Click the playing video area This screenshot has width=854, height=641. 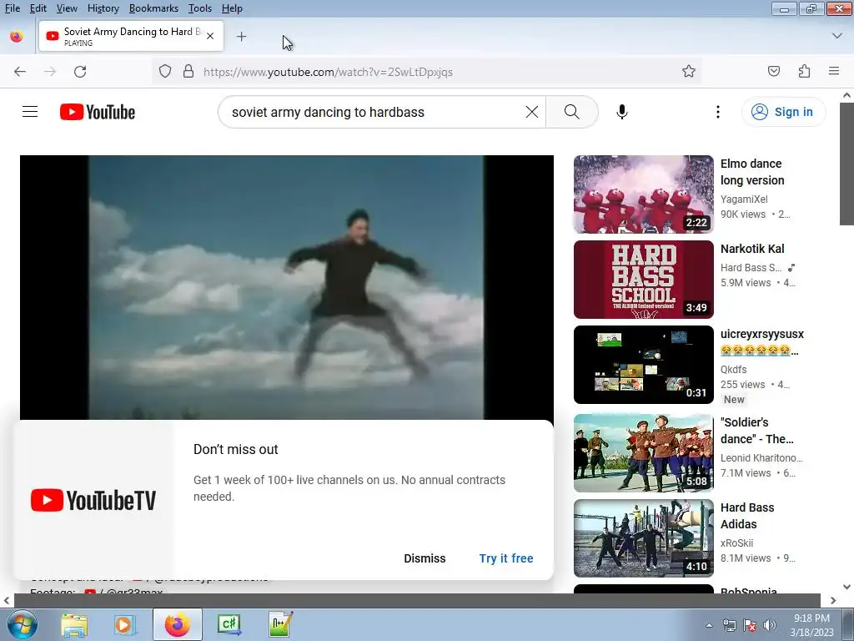click(287, 287)
